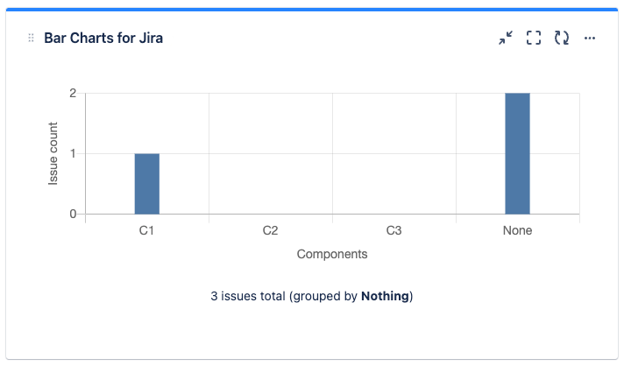Click the y-axis value 0
The width and height of the screenshot is (624, 366).
[x=73, y=214]
